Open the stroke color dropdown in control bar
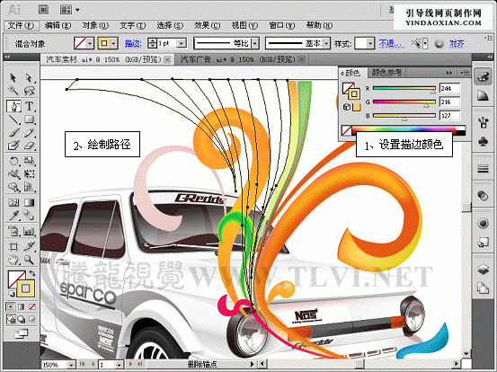 coord(114,43)
